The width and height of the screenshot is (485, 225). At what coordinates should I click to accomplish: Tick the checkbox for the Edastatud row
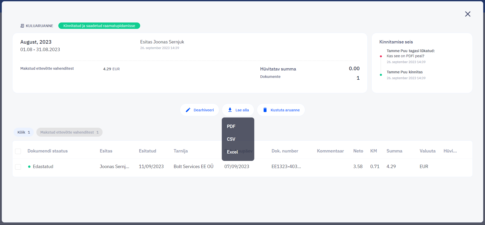(18, 167)
